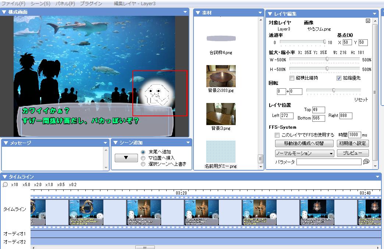Image resolution: width=384 pixels, height=249 pixels.
Task: Collapse the レイヤ編集 panel triangle
Action: point(270,14)
